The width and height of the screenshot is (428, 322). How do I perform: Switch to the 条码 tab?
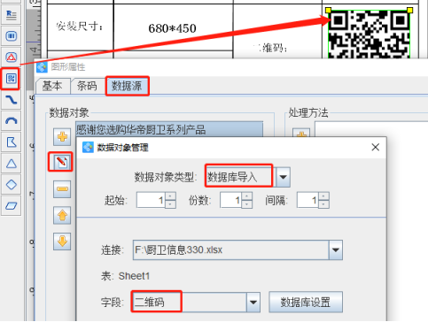point(87,86)
